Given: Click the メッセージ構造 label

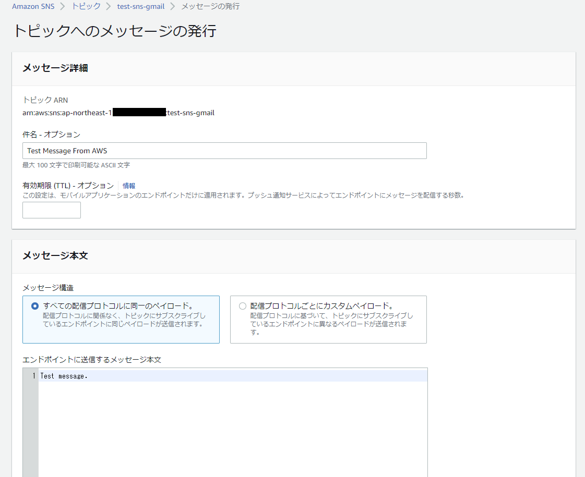Looking at the screenshot, I should (39, 287).
